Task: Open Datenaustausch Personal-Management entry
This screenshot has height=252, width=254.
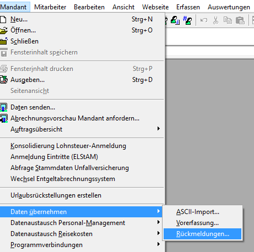Action: tap(82, 223)
